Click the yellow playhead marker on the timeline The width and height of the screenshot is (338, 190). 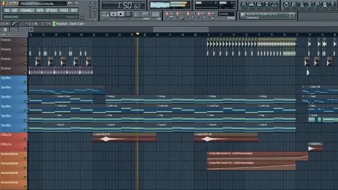pyautogui.click(x=137, y=34)
